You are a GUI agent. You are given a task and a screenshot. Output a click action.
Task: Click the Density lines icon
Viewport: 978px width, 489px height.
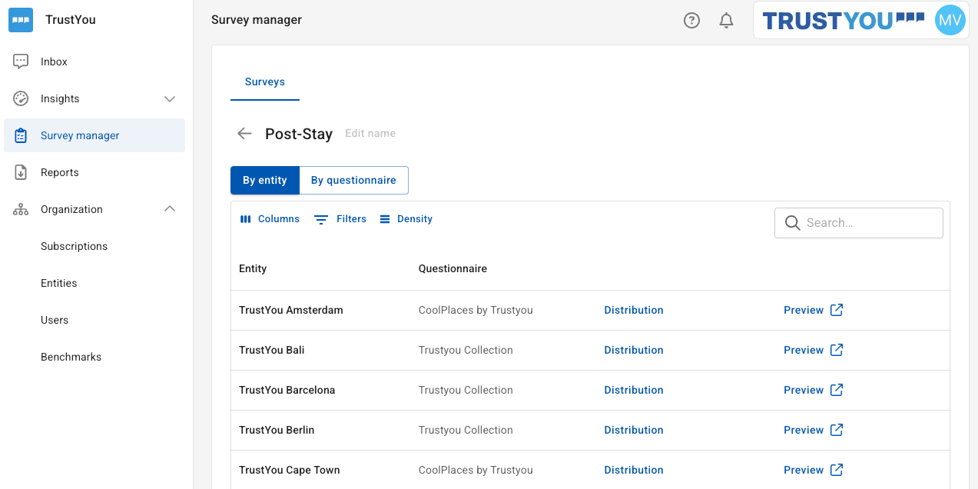pos(385,219)
